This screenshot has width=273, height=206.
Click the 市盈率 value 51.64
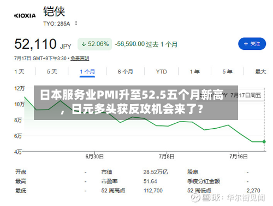tap(150, 181)
